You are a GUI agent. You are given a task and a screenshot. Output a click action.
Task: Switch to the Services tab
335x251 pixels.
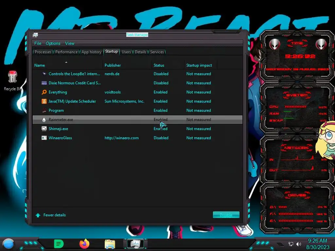click(157, 52)
